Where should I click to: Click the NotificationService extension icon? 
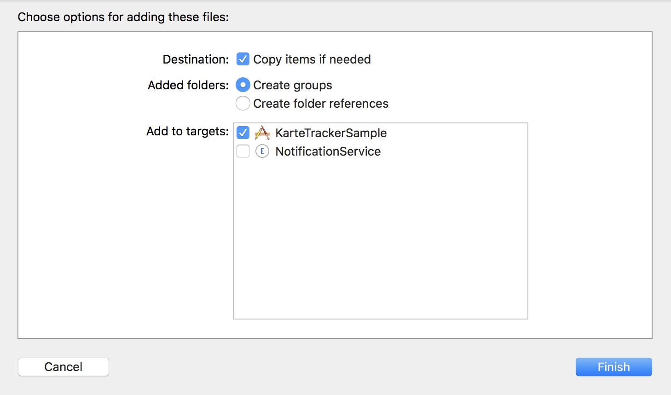tap(262, 151)
